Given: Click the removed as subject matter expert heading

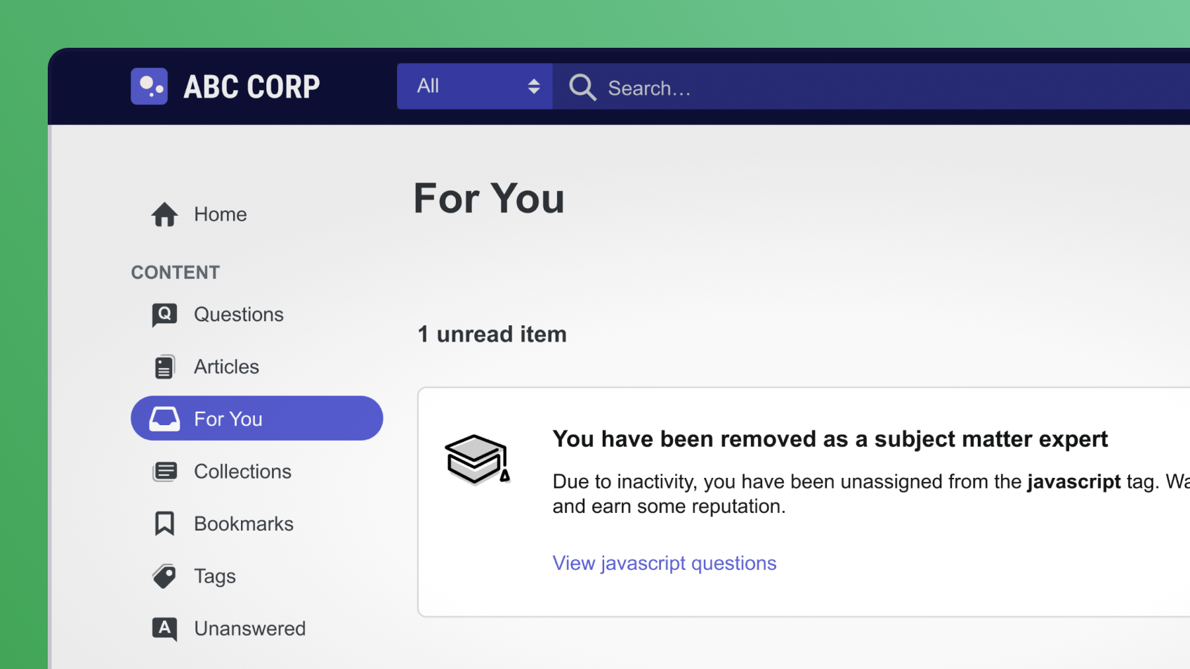Looking at the screenshot, I should (x=830, y=439).
